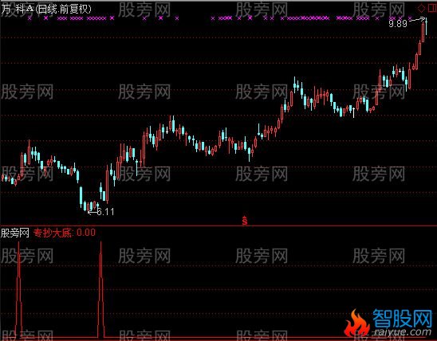
Task: Click the low price label 6.11
Action: 105,212
